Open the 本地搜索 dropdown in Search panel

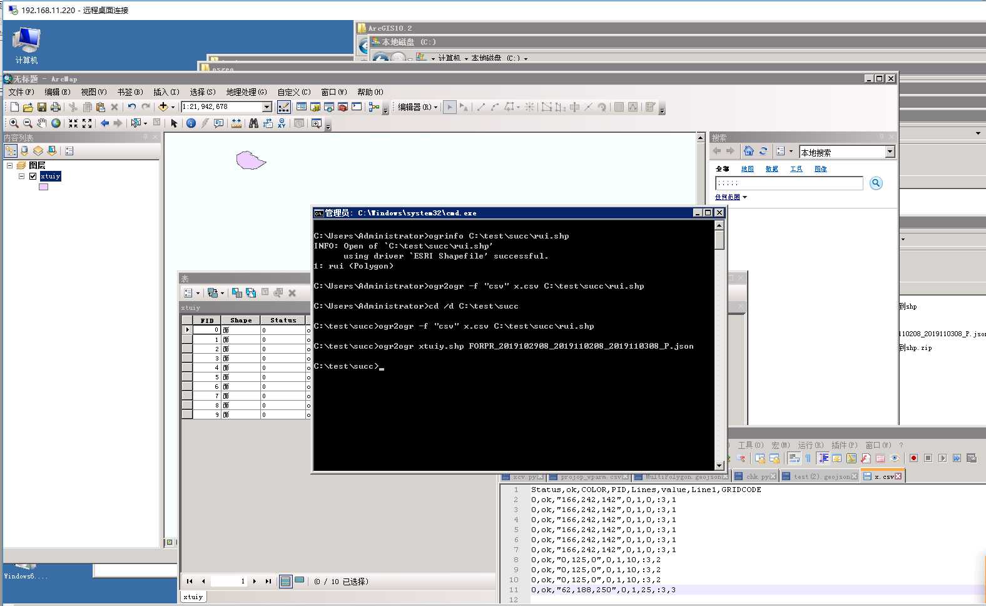click(x=890, y=152)
